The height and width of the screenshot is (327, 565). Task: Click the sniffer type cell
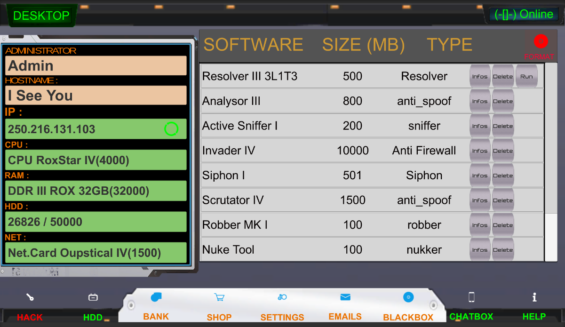click(x=424, y=126)
